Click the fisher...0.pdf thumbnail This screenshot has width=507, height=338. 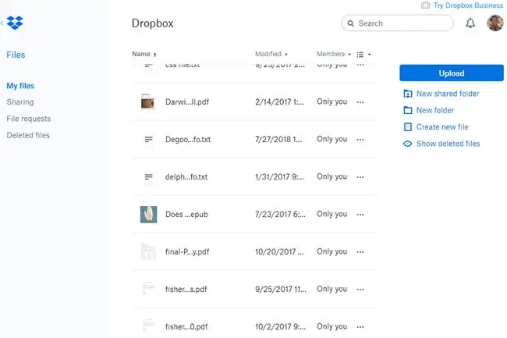[148, 326]
